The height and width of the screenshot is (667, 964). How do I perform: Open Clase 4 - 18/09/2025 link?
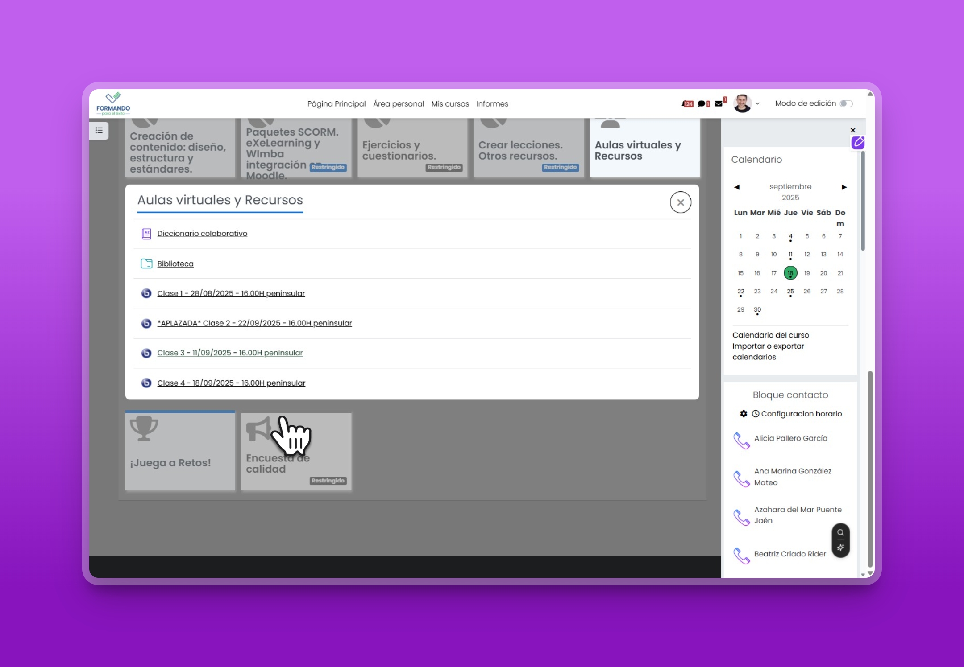coord(231,383)
